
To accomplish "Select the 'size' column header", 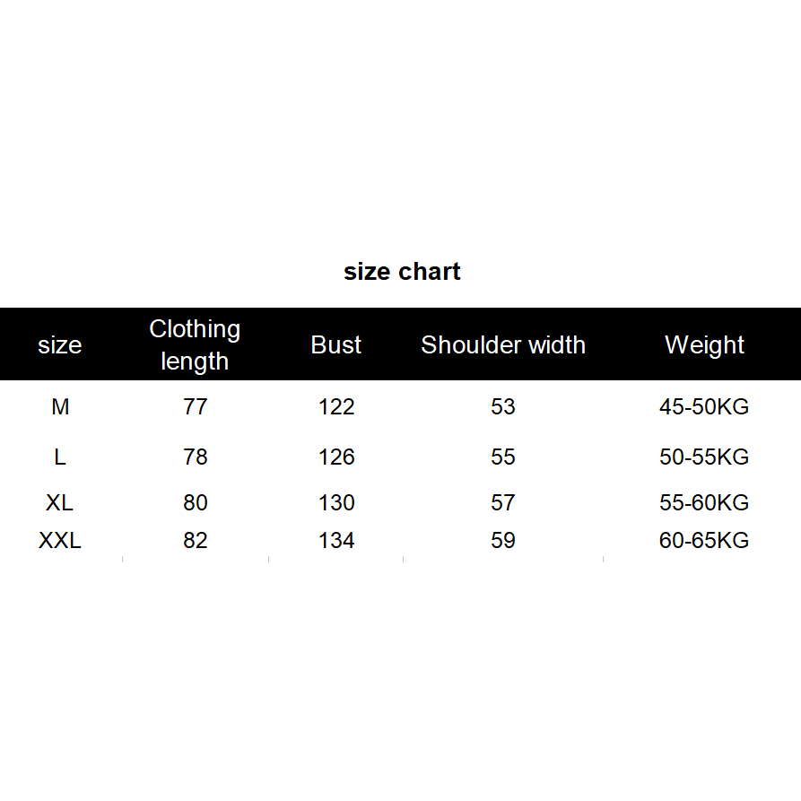I will (60, 345).
